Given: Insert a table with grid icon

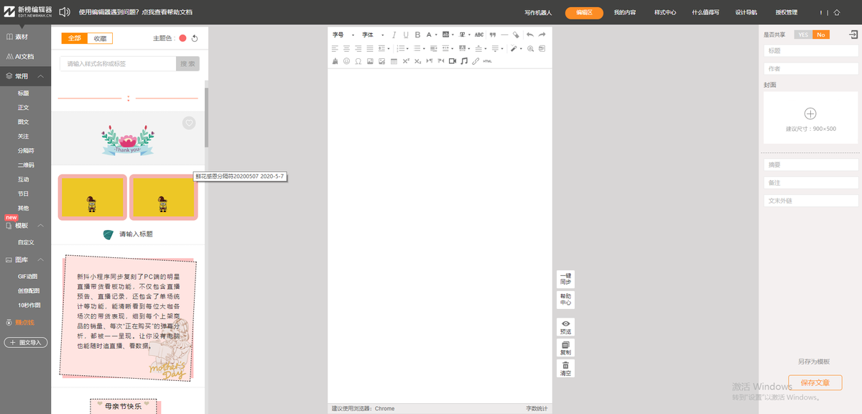Looking at the screenshot, I should [394, 61].
